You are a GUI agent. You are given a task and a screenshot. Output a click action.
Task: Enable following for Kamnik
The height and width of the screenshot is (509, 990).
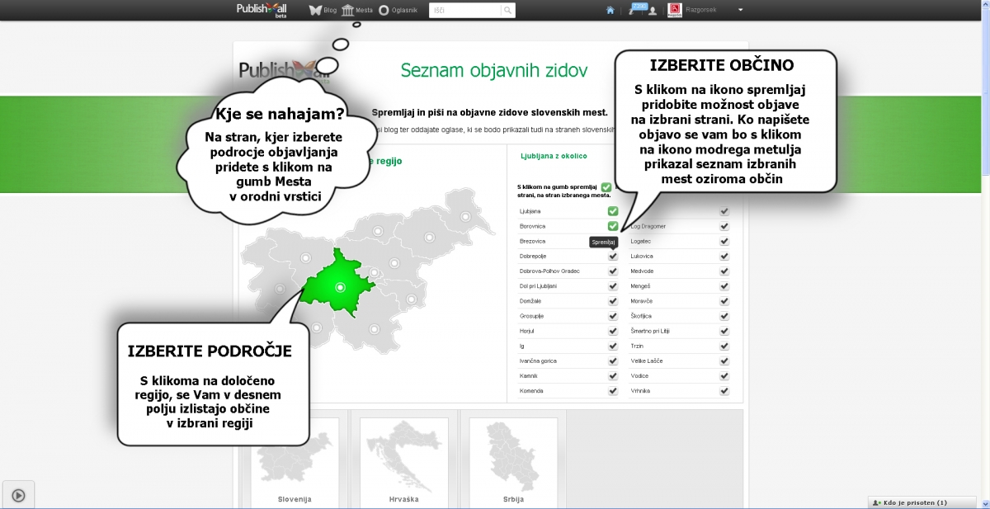[613, 376]
